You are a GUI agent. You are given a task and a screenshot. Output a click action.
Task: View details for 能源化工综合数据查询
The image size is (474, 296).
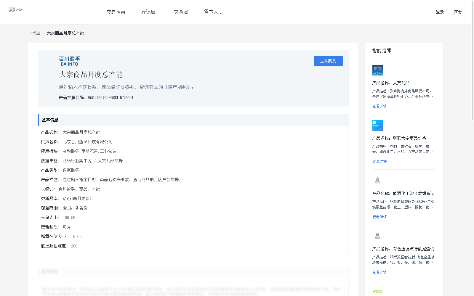pos(379,217)
